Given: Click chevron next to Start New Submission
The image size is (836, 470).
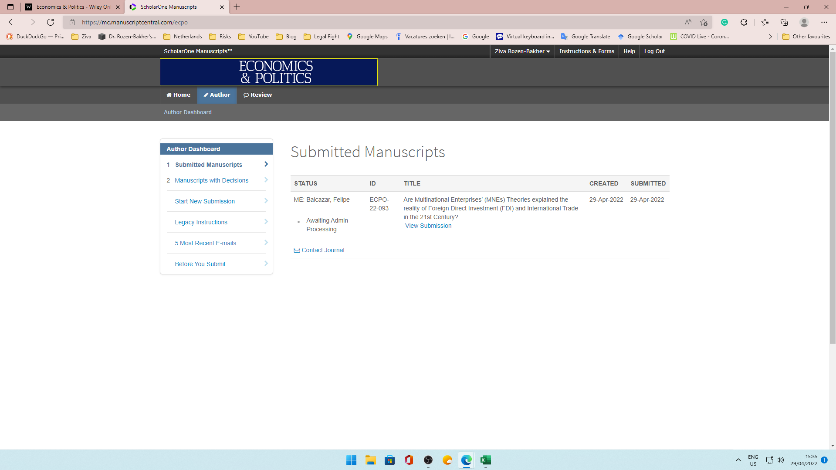Looking at the screenshot, I should click(x=266, y=201).
